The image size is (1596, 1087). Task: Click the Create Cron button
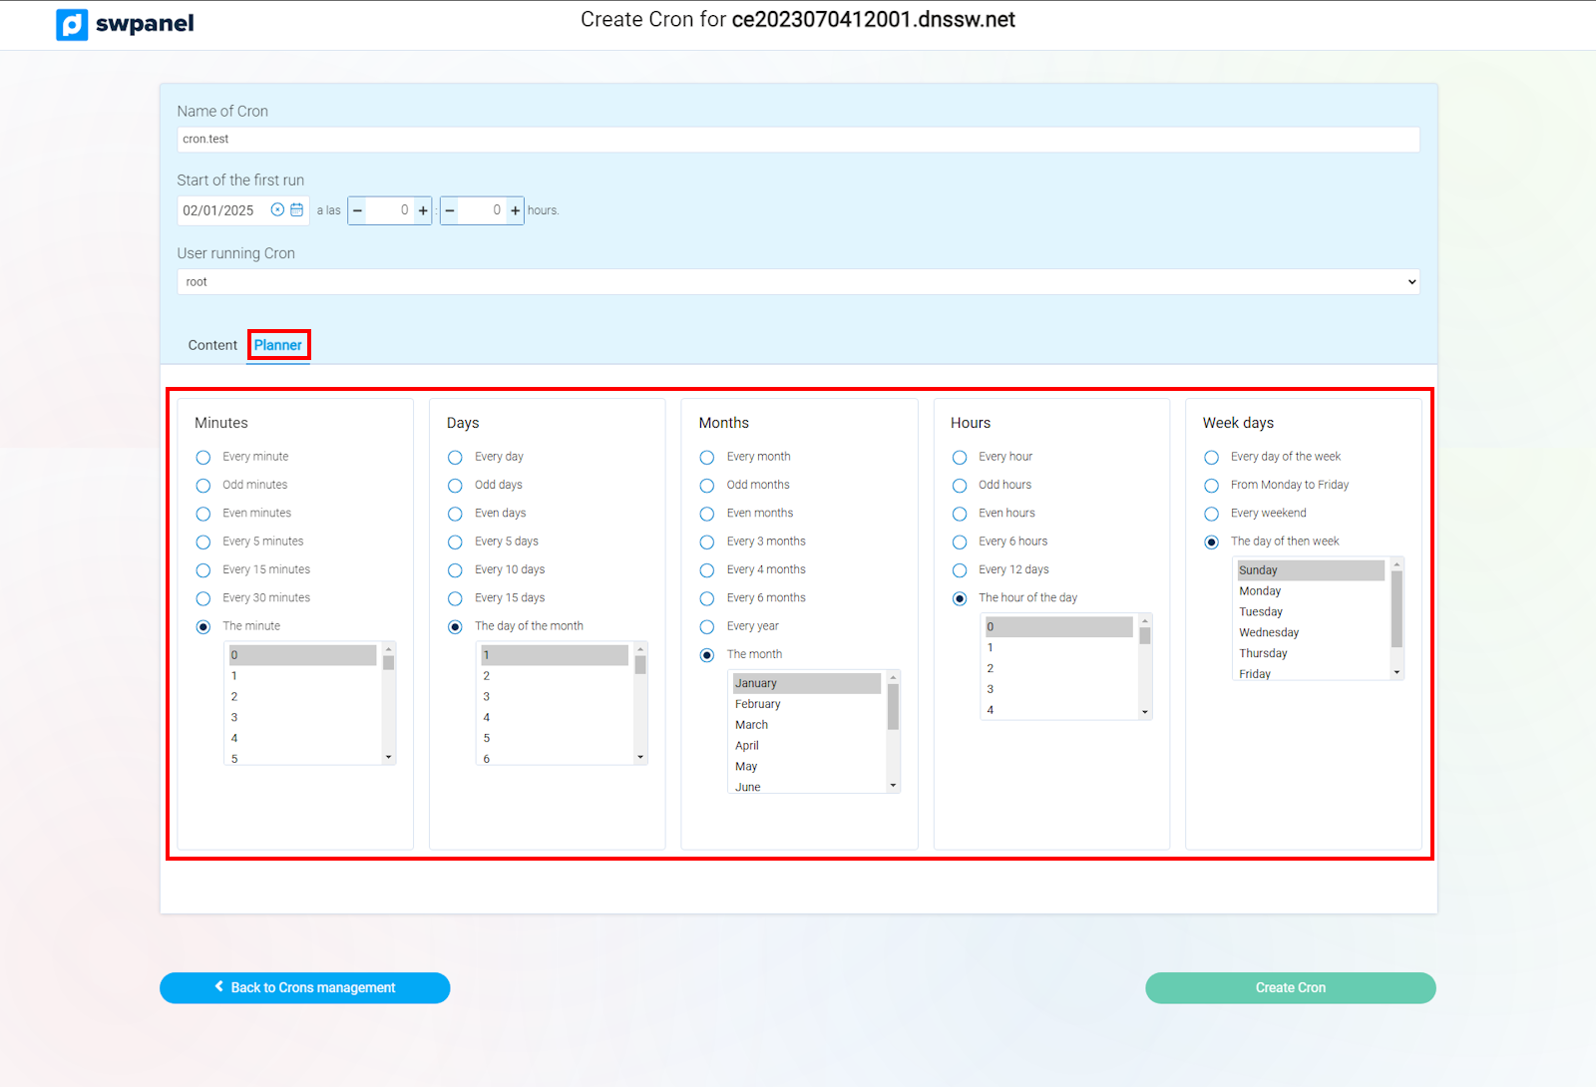point(1290,988)
